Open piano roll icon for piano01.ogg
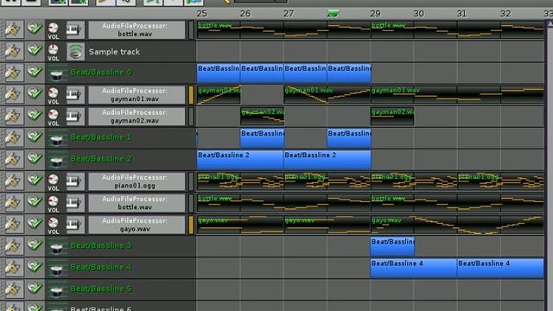Screen dimensions: 553x311 [x=75, y=181]
